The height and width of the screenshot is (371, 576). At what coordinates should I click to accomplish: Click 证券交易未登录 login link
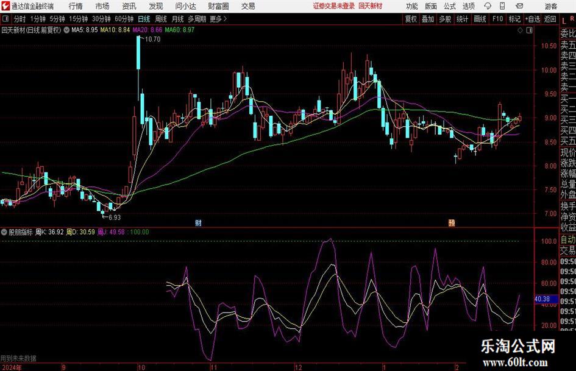click(x=334, y=6)
